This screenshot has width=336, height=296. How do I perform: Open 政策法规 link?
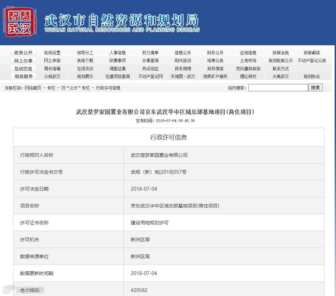coord(281,53)
